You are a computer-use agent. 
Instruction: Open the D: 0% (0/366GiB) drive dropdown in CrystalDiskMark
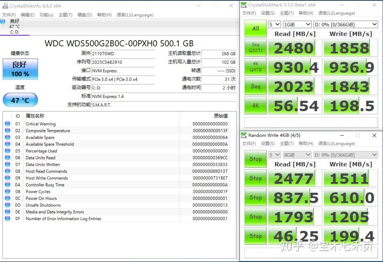tap(345, 25)
